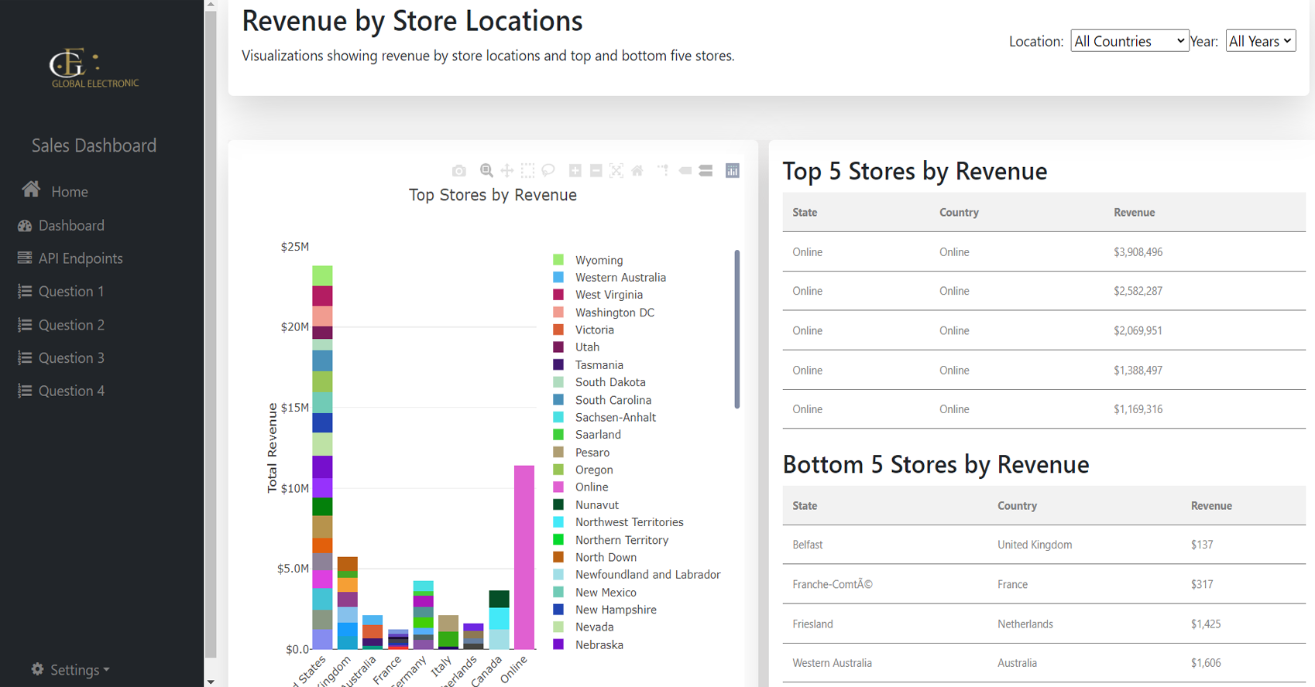Hide the Victoria legend entry
1315x687 pixels.
[x=594, y=330]
